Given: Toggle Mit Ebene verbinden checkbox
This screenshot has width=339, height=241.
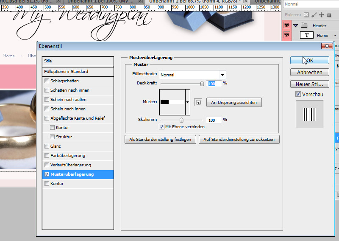Looking at the screenshot, I should 161,126.
